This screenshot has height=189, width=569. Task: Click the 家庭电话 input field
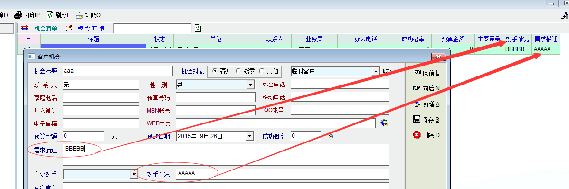[x=101, y=97]
